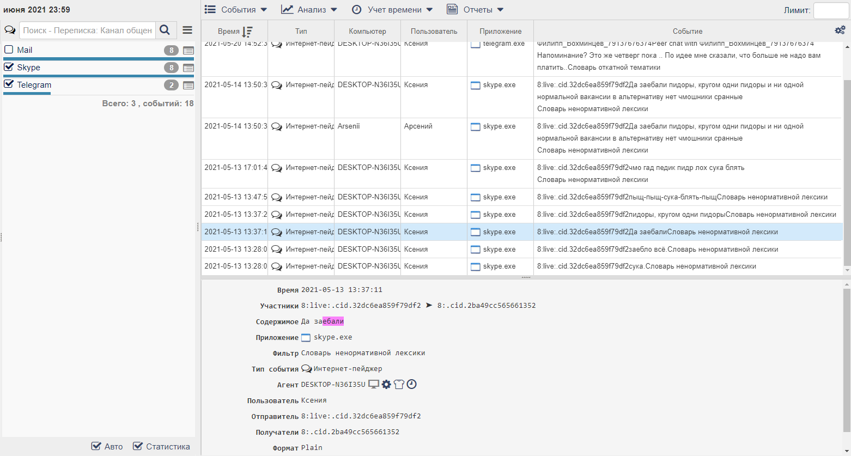Open the list icon in the Skype row
The width and height of the screenshot is (851, 456).
189,68
